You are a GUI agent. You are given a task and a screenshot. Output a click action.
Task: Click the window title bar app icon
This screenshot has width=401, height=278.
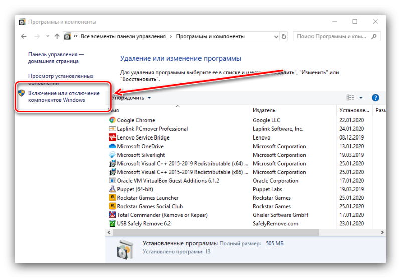22,22
